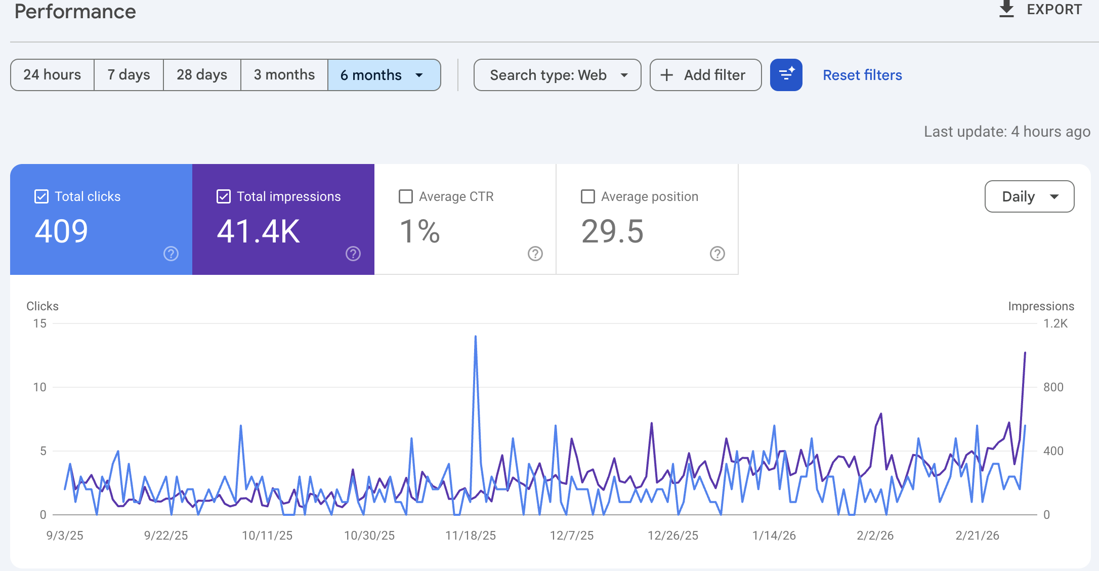Click the blue filter settings icon
This screenshot has width=1099, height=571.
click(786, 74)
